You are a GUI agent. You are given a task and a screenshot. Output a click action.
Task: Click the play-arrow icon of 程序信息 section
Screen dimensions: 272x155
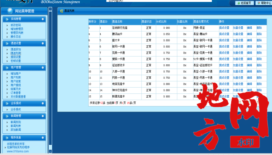(x=7, y=138)
